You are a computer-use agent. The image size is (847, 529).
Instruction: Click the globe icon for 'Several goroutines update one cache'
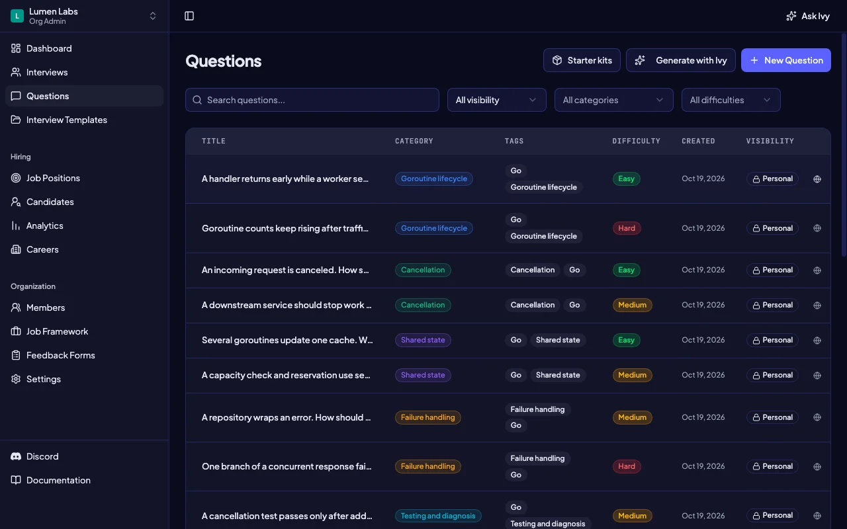click(817, 340)
